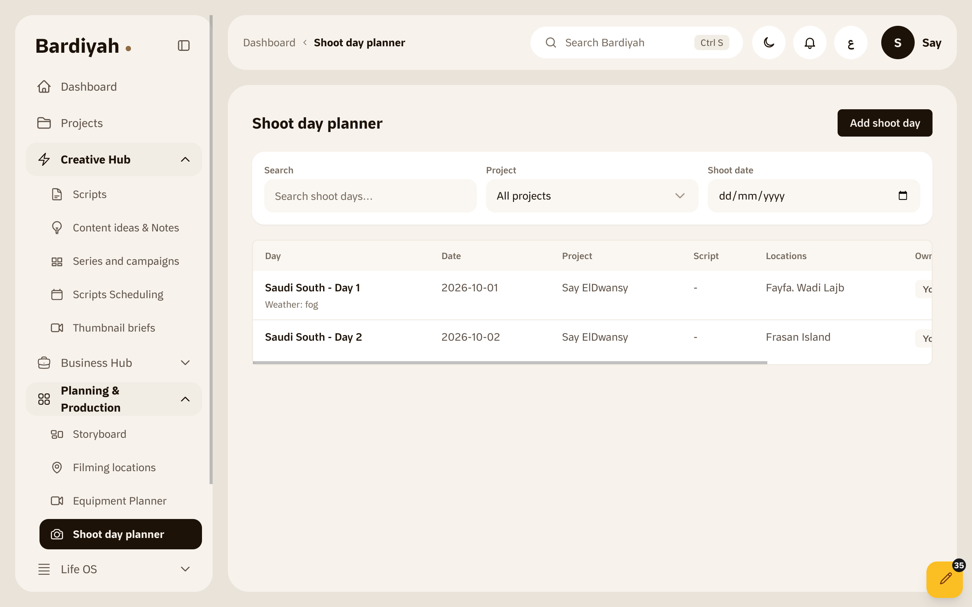Open the S user avatar menu
This screenshot has width=972, height=607.
(898, 42)
